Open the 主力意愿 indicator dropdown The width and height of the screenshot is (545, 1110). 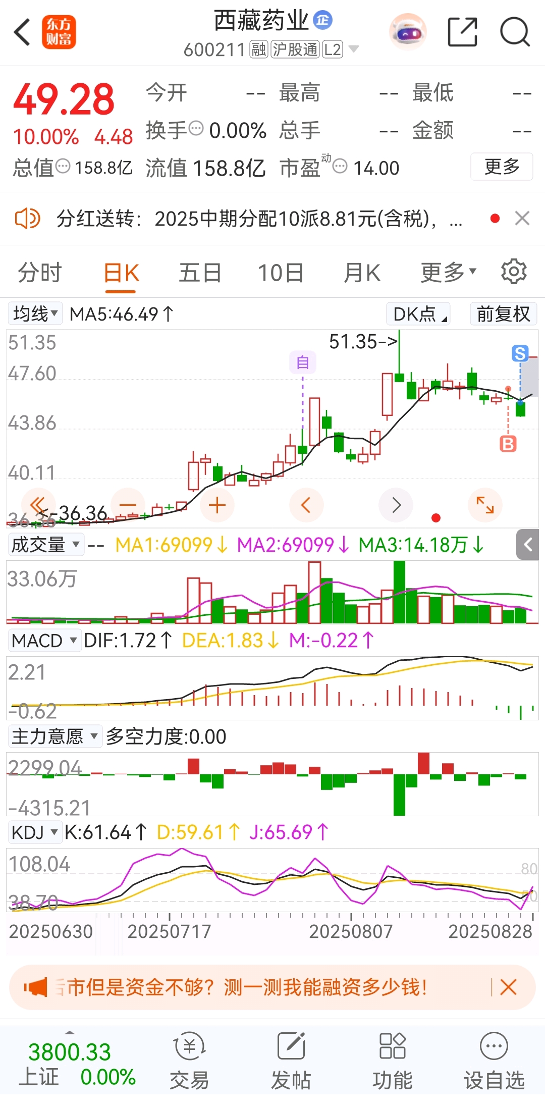(54, 736)
